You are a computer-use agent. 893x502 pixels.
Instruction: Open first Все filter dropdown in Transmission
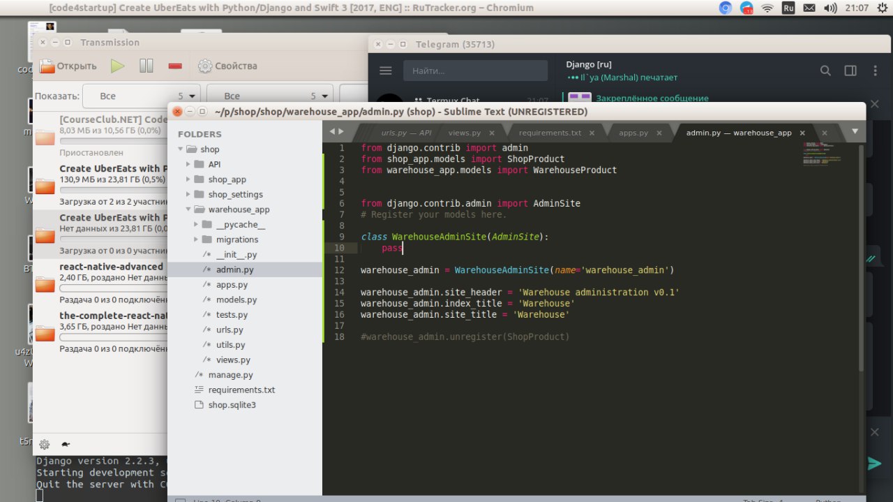click(x=141, y=96)
